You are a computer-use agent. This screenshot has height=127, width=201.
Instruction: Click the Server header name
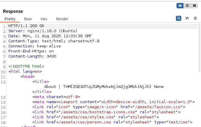pyautogui.click(x=16, y=31)
